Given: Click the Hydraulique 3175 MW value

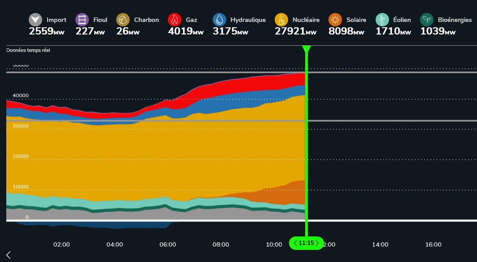Looking at the screenshot, I should click(x=230, y=31).
